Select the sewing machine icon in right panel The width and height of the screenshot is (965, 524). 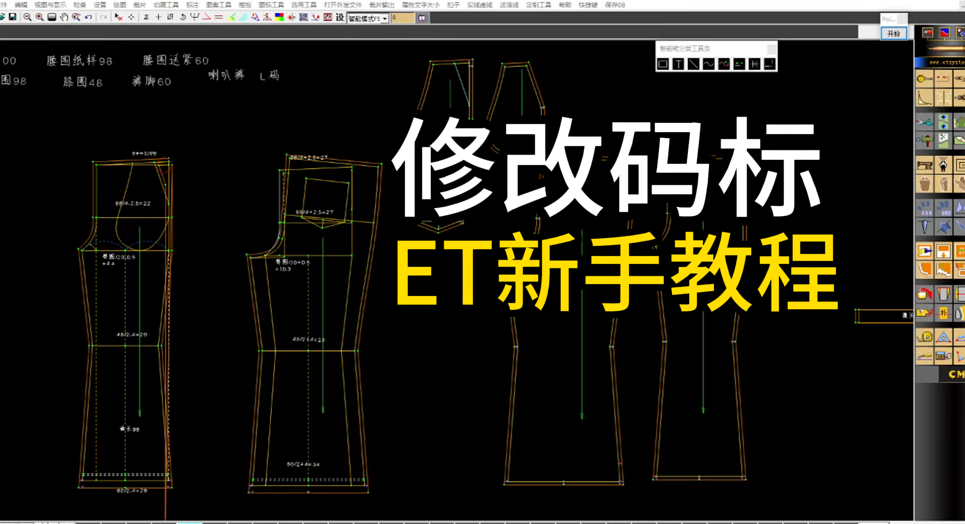click(x=925, y=165)
